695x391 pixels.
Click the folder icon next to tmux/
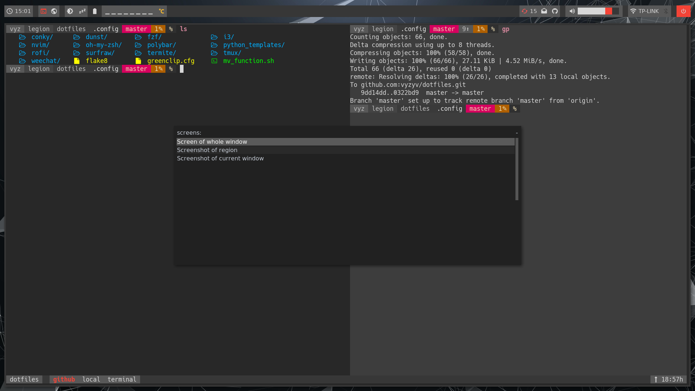214,53
